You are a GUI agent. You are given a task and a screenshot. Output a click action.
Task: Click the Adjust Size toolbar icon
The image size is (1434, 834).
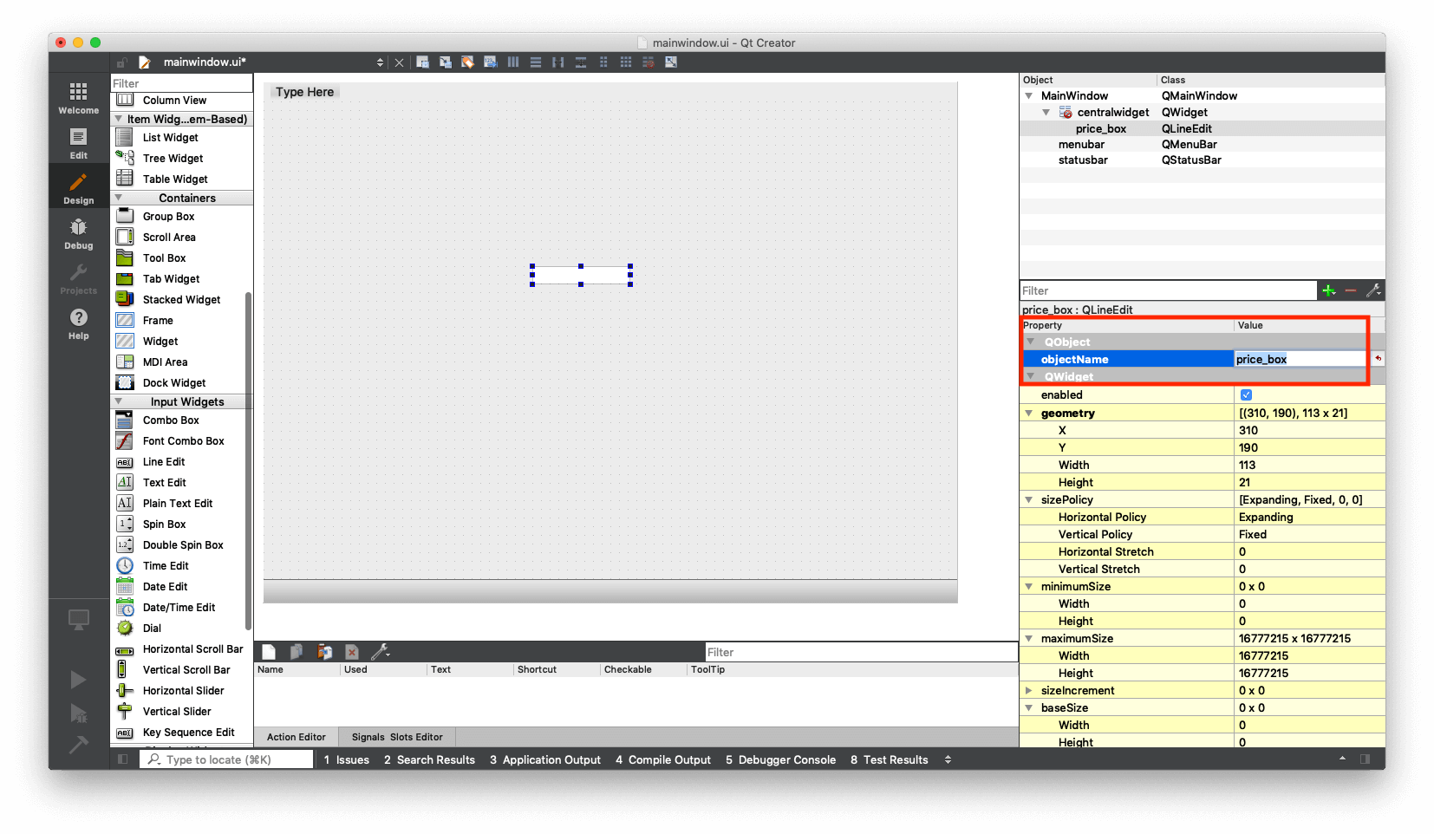671,62
